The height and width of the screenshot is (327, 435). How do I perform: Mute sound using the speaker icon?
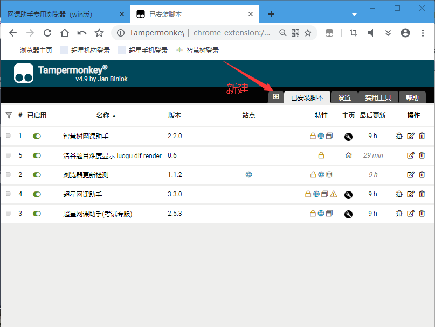pos(371,33)
